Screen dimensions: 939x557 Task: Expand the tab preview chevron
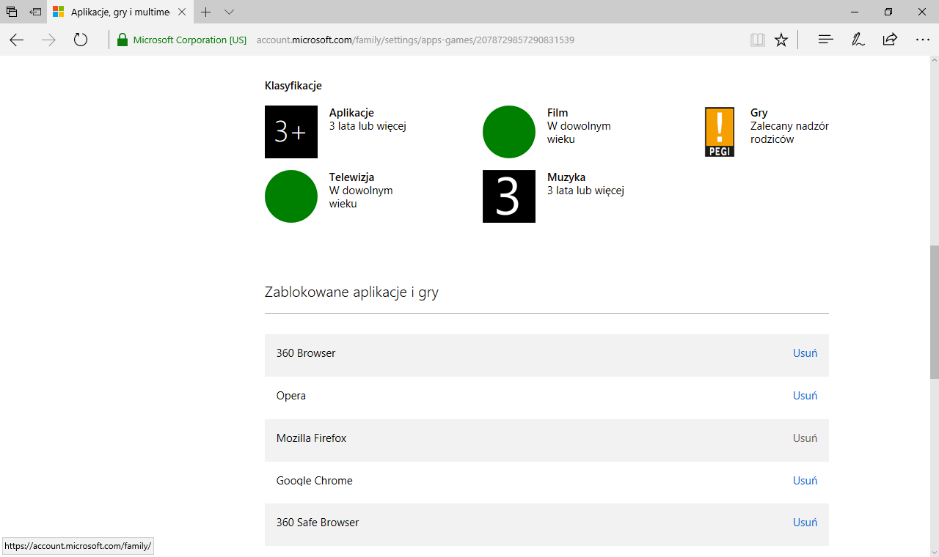click(229, 12)
